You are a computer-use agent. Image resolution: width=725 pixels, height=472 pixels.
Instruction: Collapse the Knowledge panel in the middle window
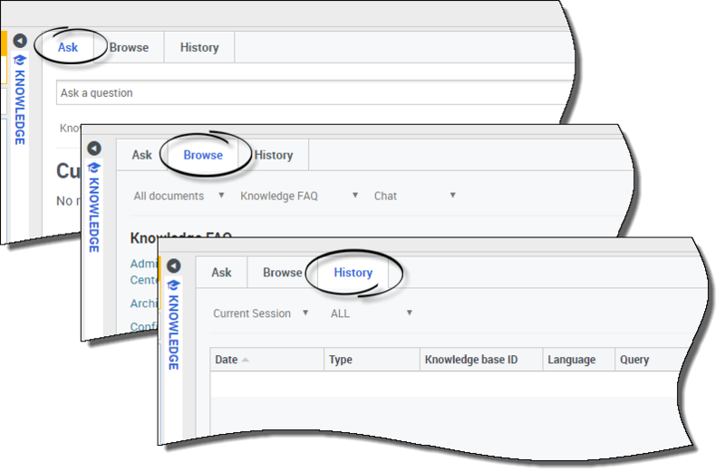click(94, 149)
